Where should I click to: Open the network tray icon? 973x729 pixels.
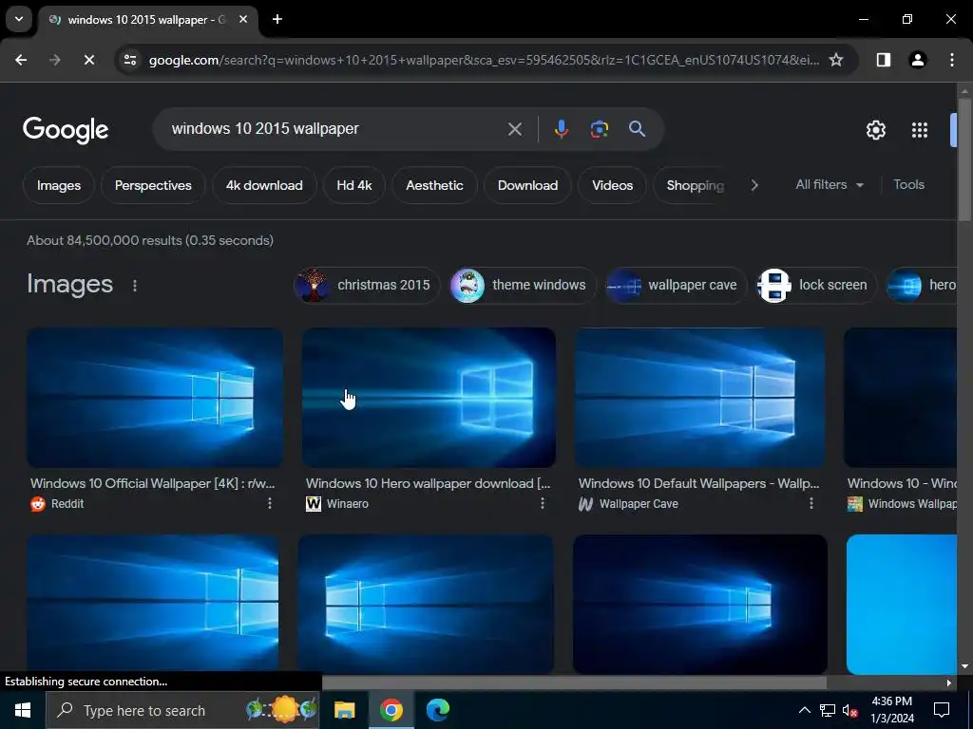tap(828, 710)
